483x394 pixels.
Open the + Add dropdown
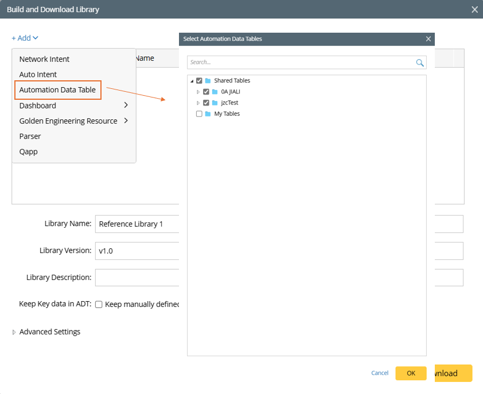25,38
